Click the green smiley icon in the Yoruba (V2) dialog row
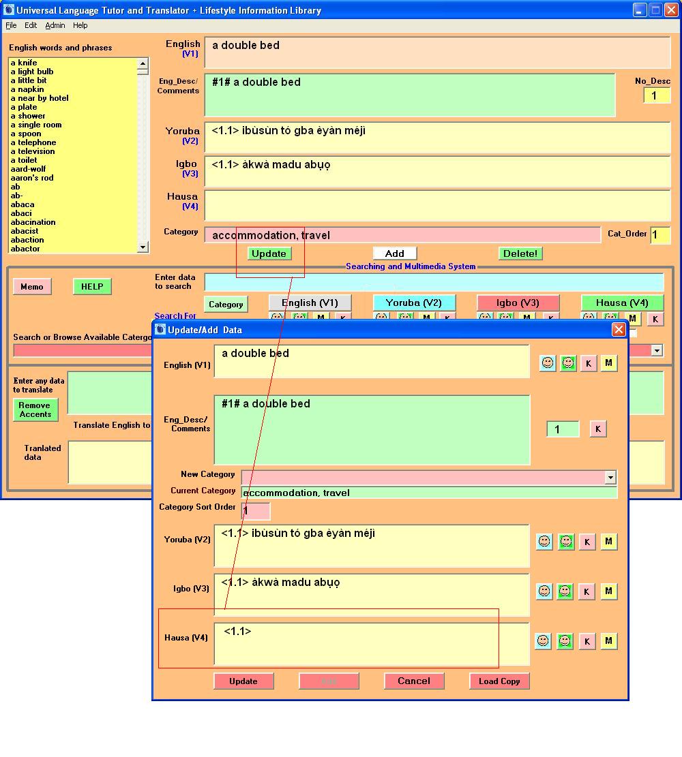682x757 pixels. (x=565, y=542)
